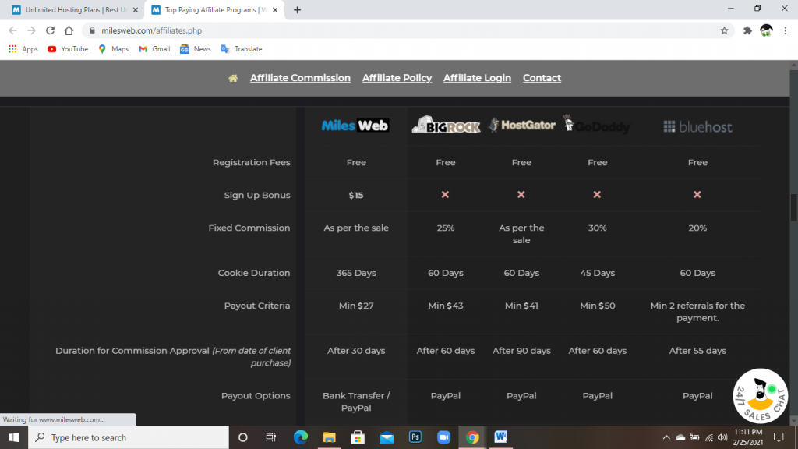Open the Chrome extensions puzzle icon

747,30
